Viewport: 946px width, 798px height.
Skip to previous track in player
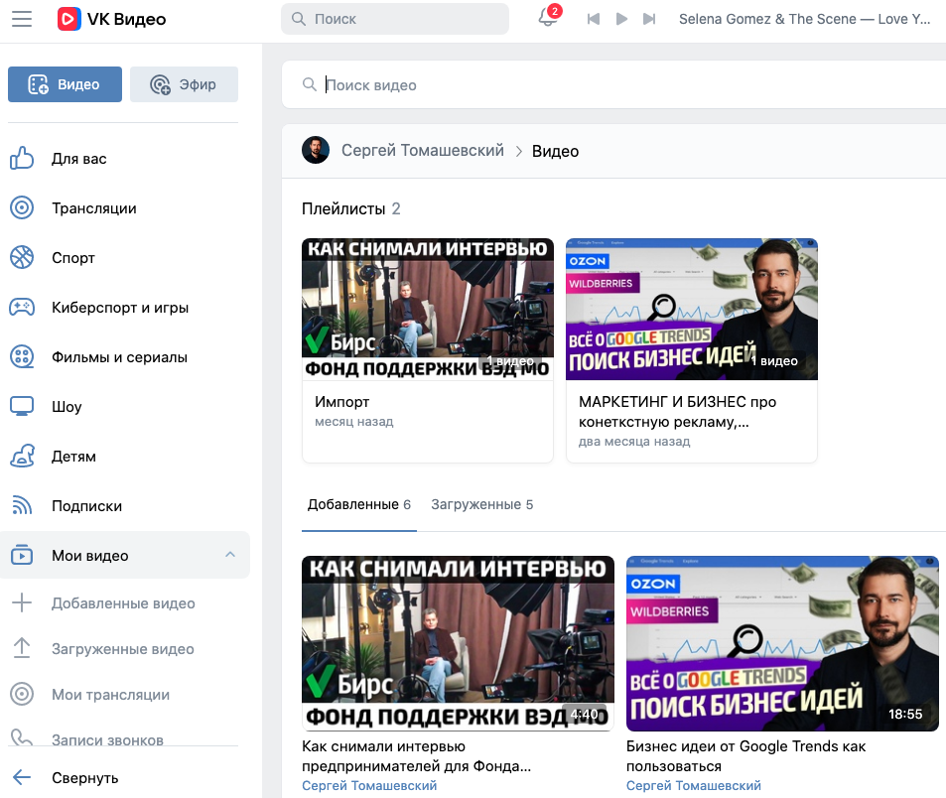click(x=593, y=19)
